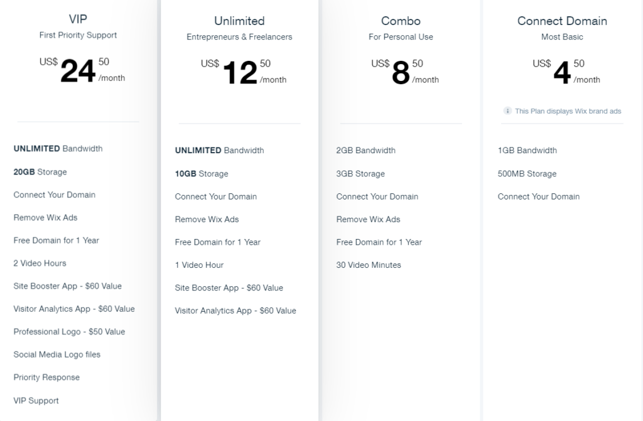Select the Unlimited plan title
This screenshot has height=421, width=643.
pos(239,21)
